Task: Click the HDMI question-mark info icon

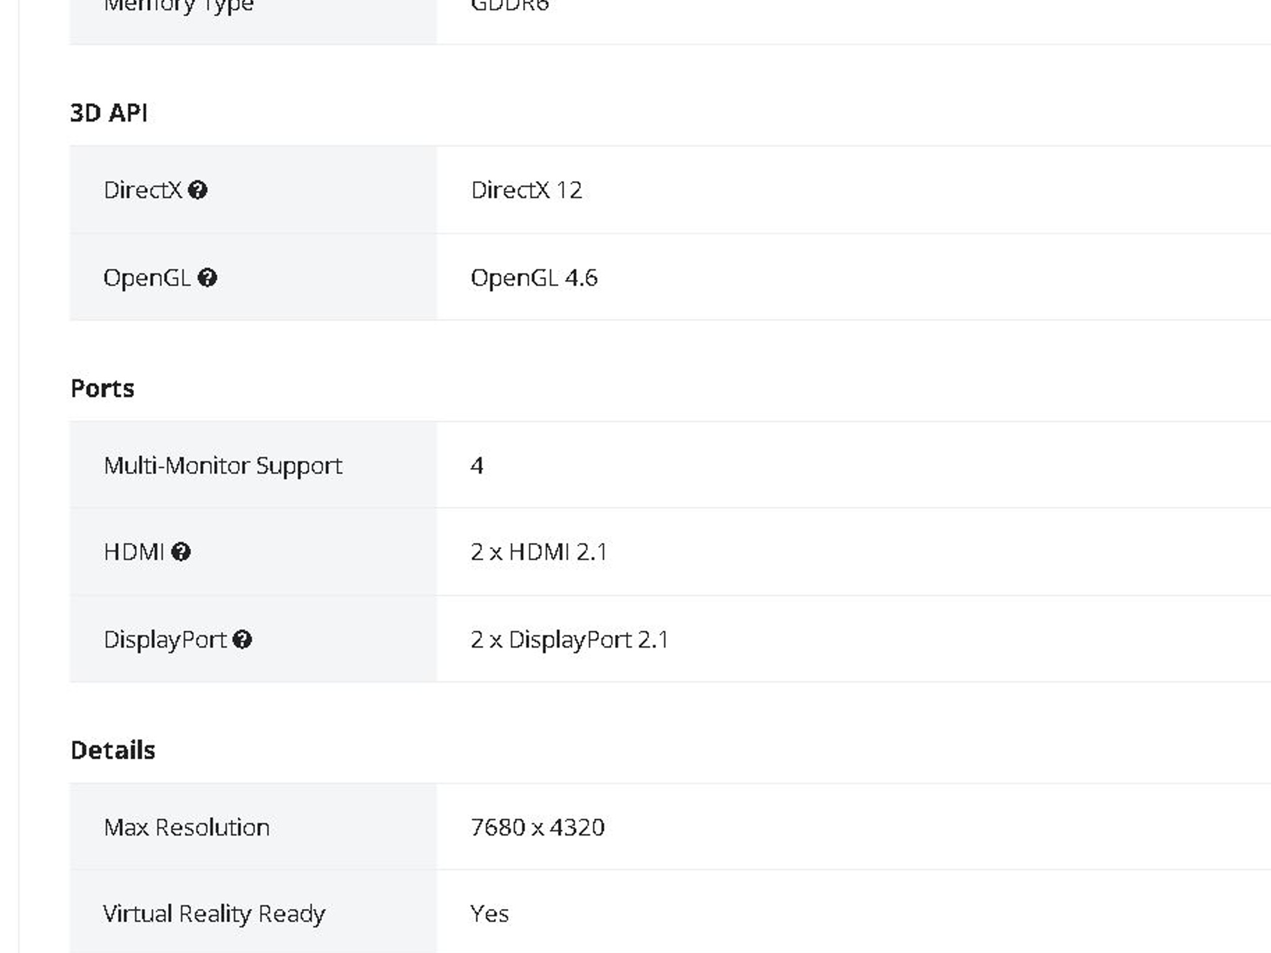Action: (181, 552)
